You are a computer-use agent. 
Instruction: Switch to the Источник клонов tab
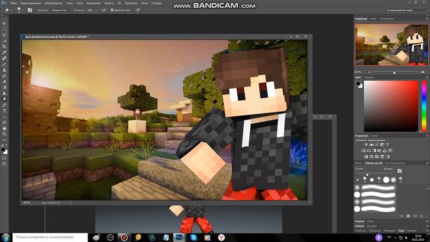click(395, 163)
